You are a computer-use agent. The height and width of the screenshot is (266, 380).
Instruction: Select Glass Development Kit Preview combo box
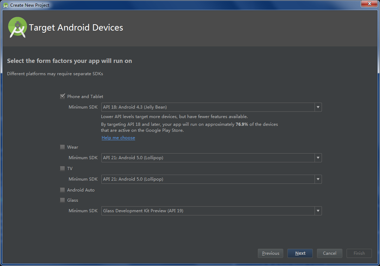[x=211, y=211]
